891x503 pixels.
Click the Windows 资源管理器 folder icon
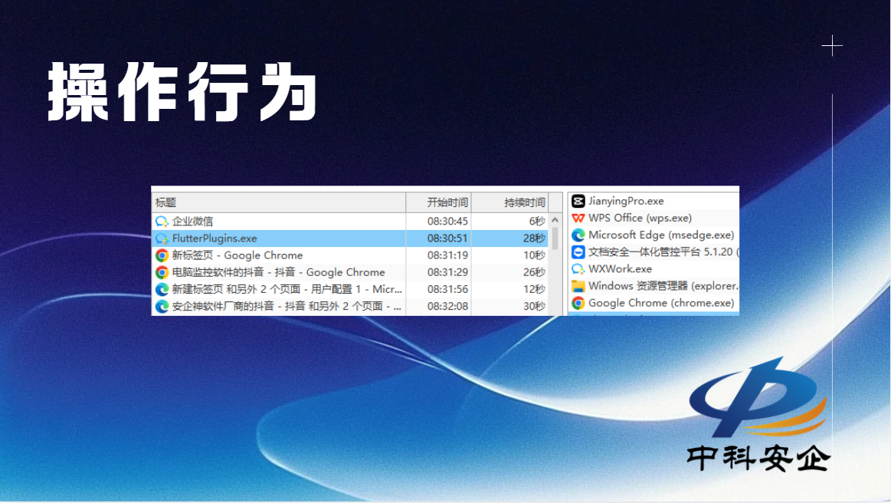578,286
